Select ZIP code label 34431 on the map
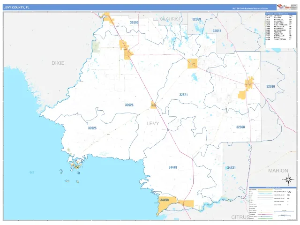The image size is (300, 225). [231, 168]
